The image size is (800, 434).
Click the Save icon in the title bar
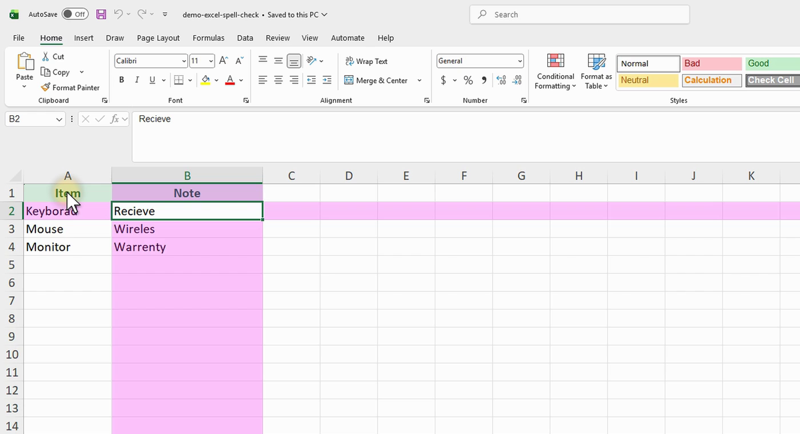click(101, 14)
